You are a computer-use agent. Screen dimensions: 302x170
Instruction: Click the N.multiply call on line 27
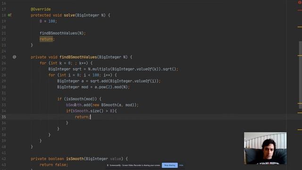click(x=99, y=69)
